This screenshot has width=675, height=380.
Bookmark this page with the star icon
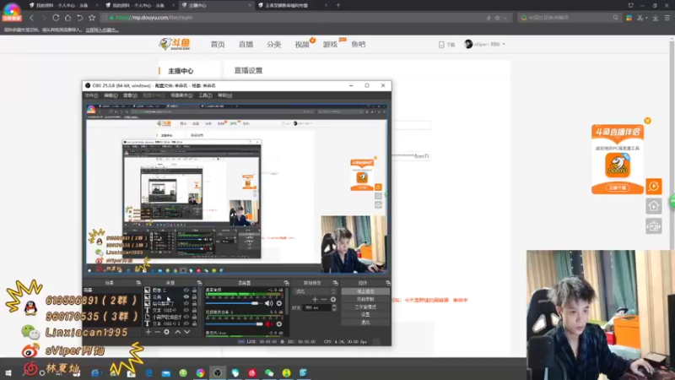[x=92, y=18]
